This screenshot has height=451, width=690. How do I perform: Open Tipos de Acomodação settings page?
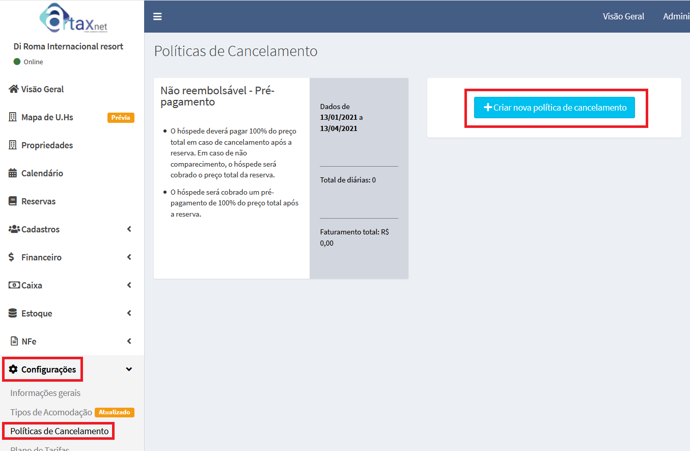click(51, 412)
